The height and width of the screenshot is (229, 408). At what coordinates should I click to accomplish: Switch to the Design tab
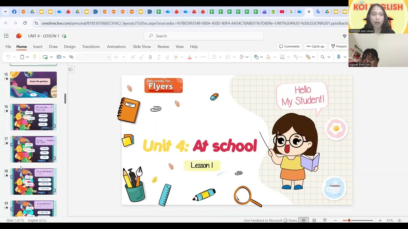coord(69,46)
